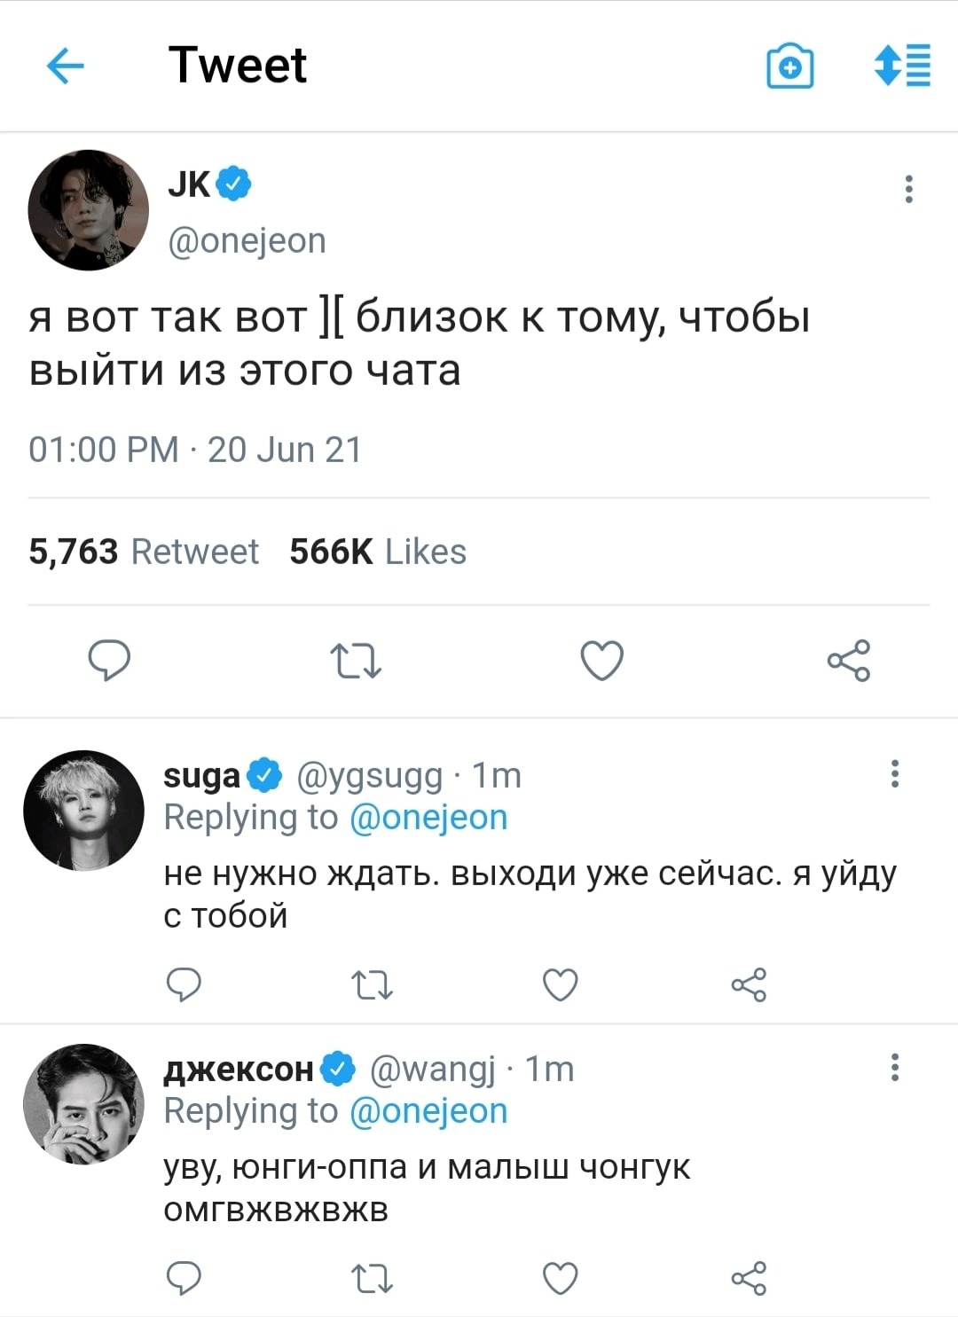This screenshot has height=1317, width=958.
Task: Tap the back arrow
Action: (x=65, y=66)
